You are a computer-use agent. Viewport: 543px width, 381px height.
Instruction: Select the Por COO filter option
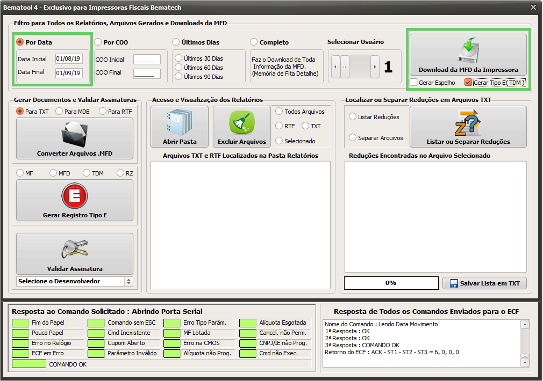coord(98,42)
